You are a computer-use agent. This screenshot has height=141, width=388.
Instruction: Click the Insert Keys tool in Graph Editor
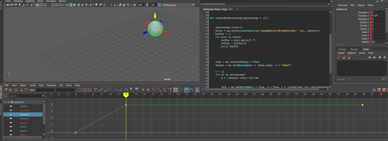[x=10, y=90]
